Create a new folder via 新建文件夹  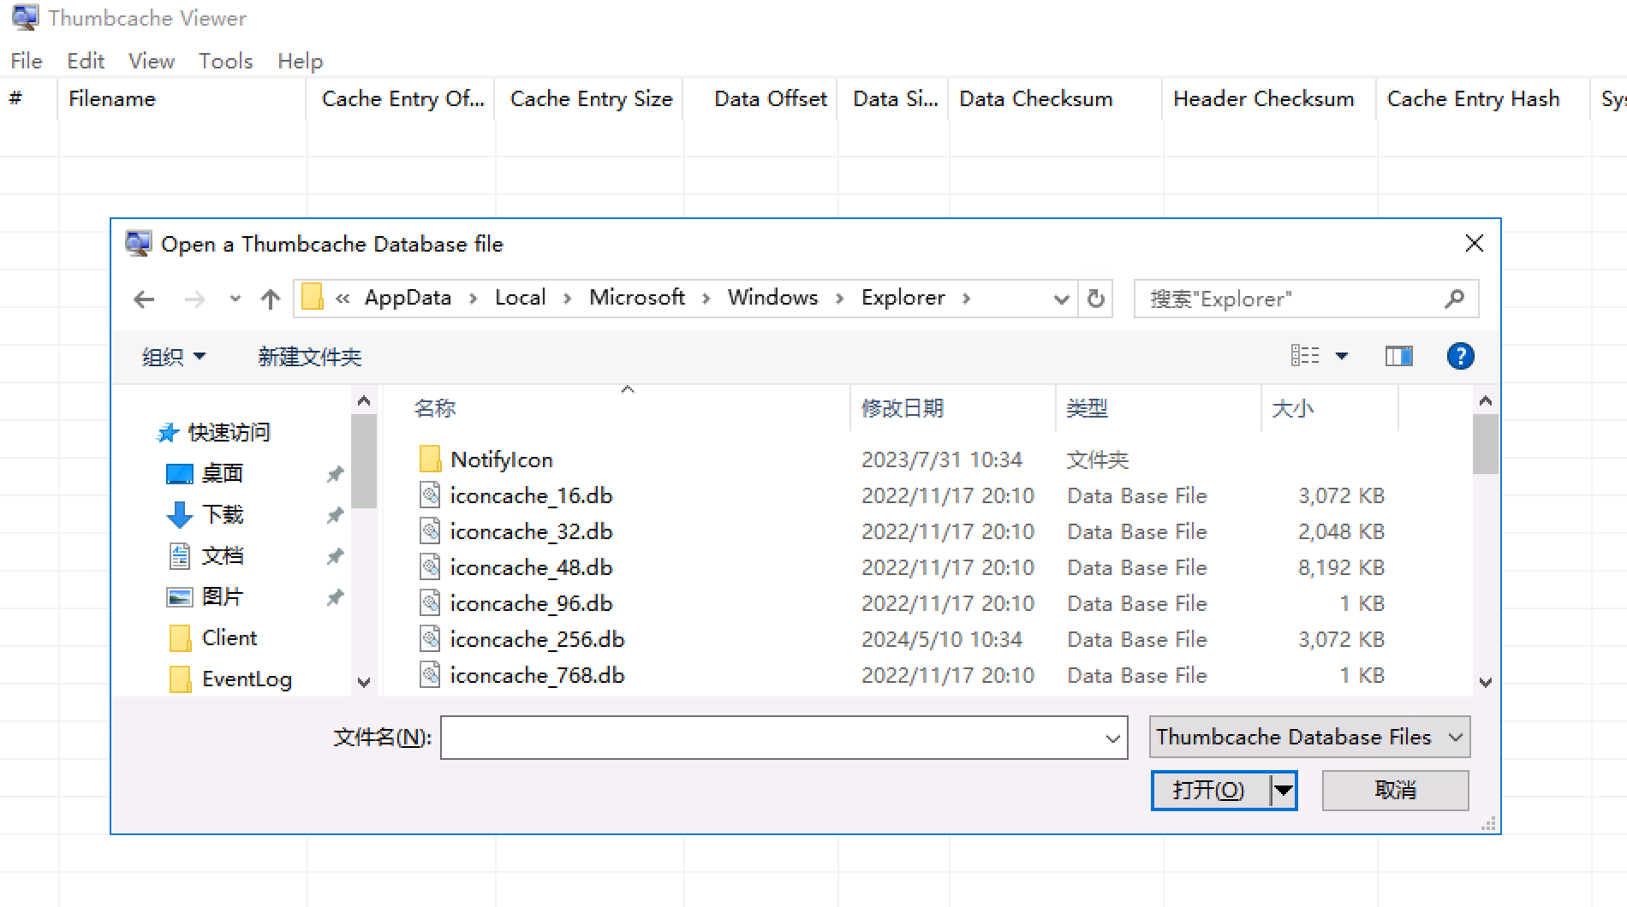coord(308,356)
